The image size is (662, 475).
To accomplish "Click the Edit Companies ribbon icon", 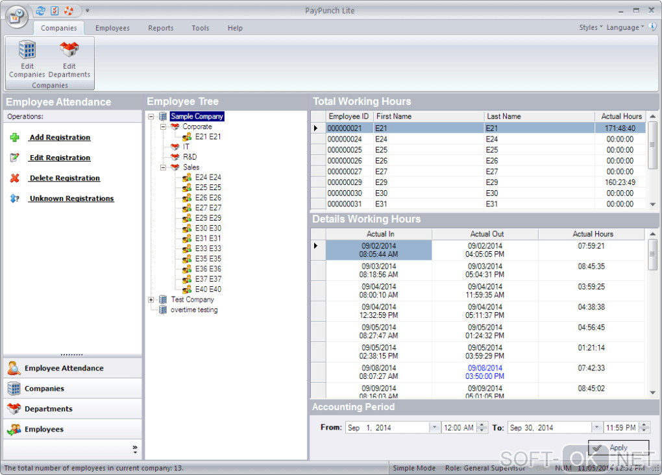I will [x=27, y=51].
